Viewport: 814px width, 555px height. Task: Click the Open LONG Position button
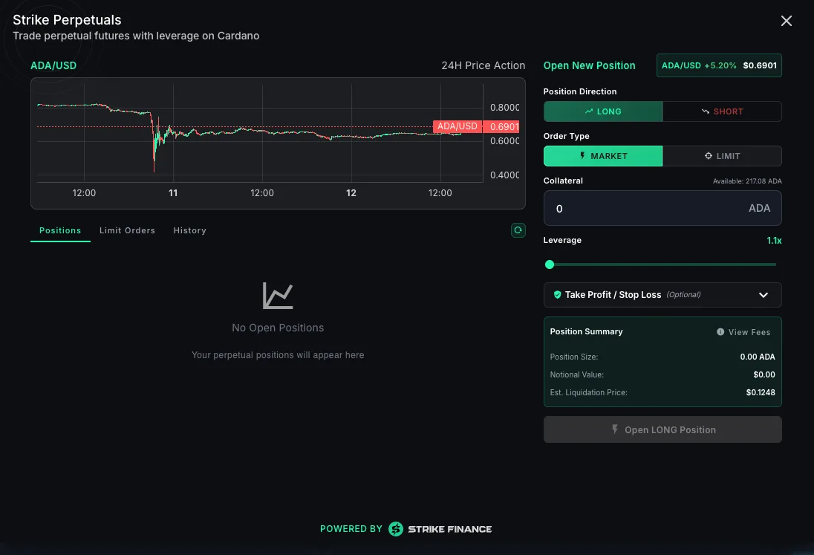[662, 429]
